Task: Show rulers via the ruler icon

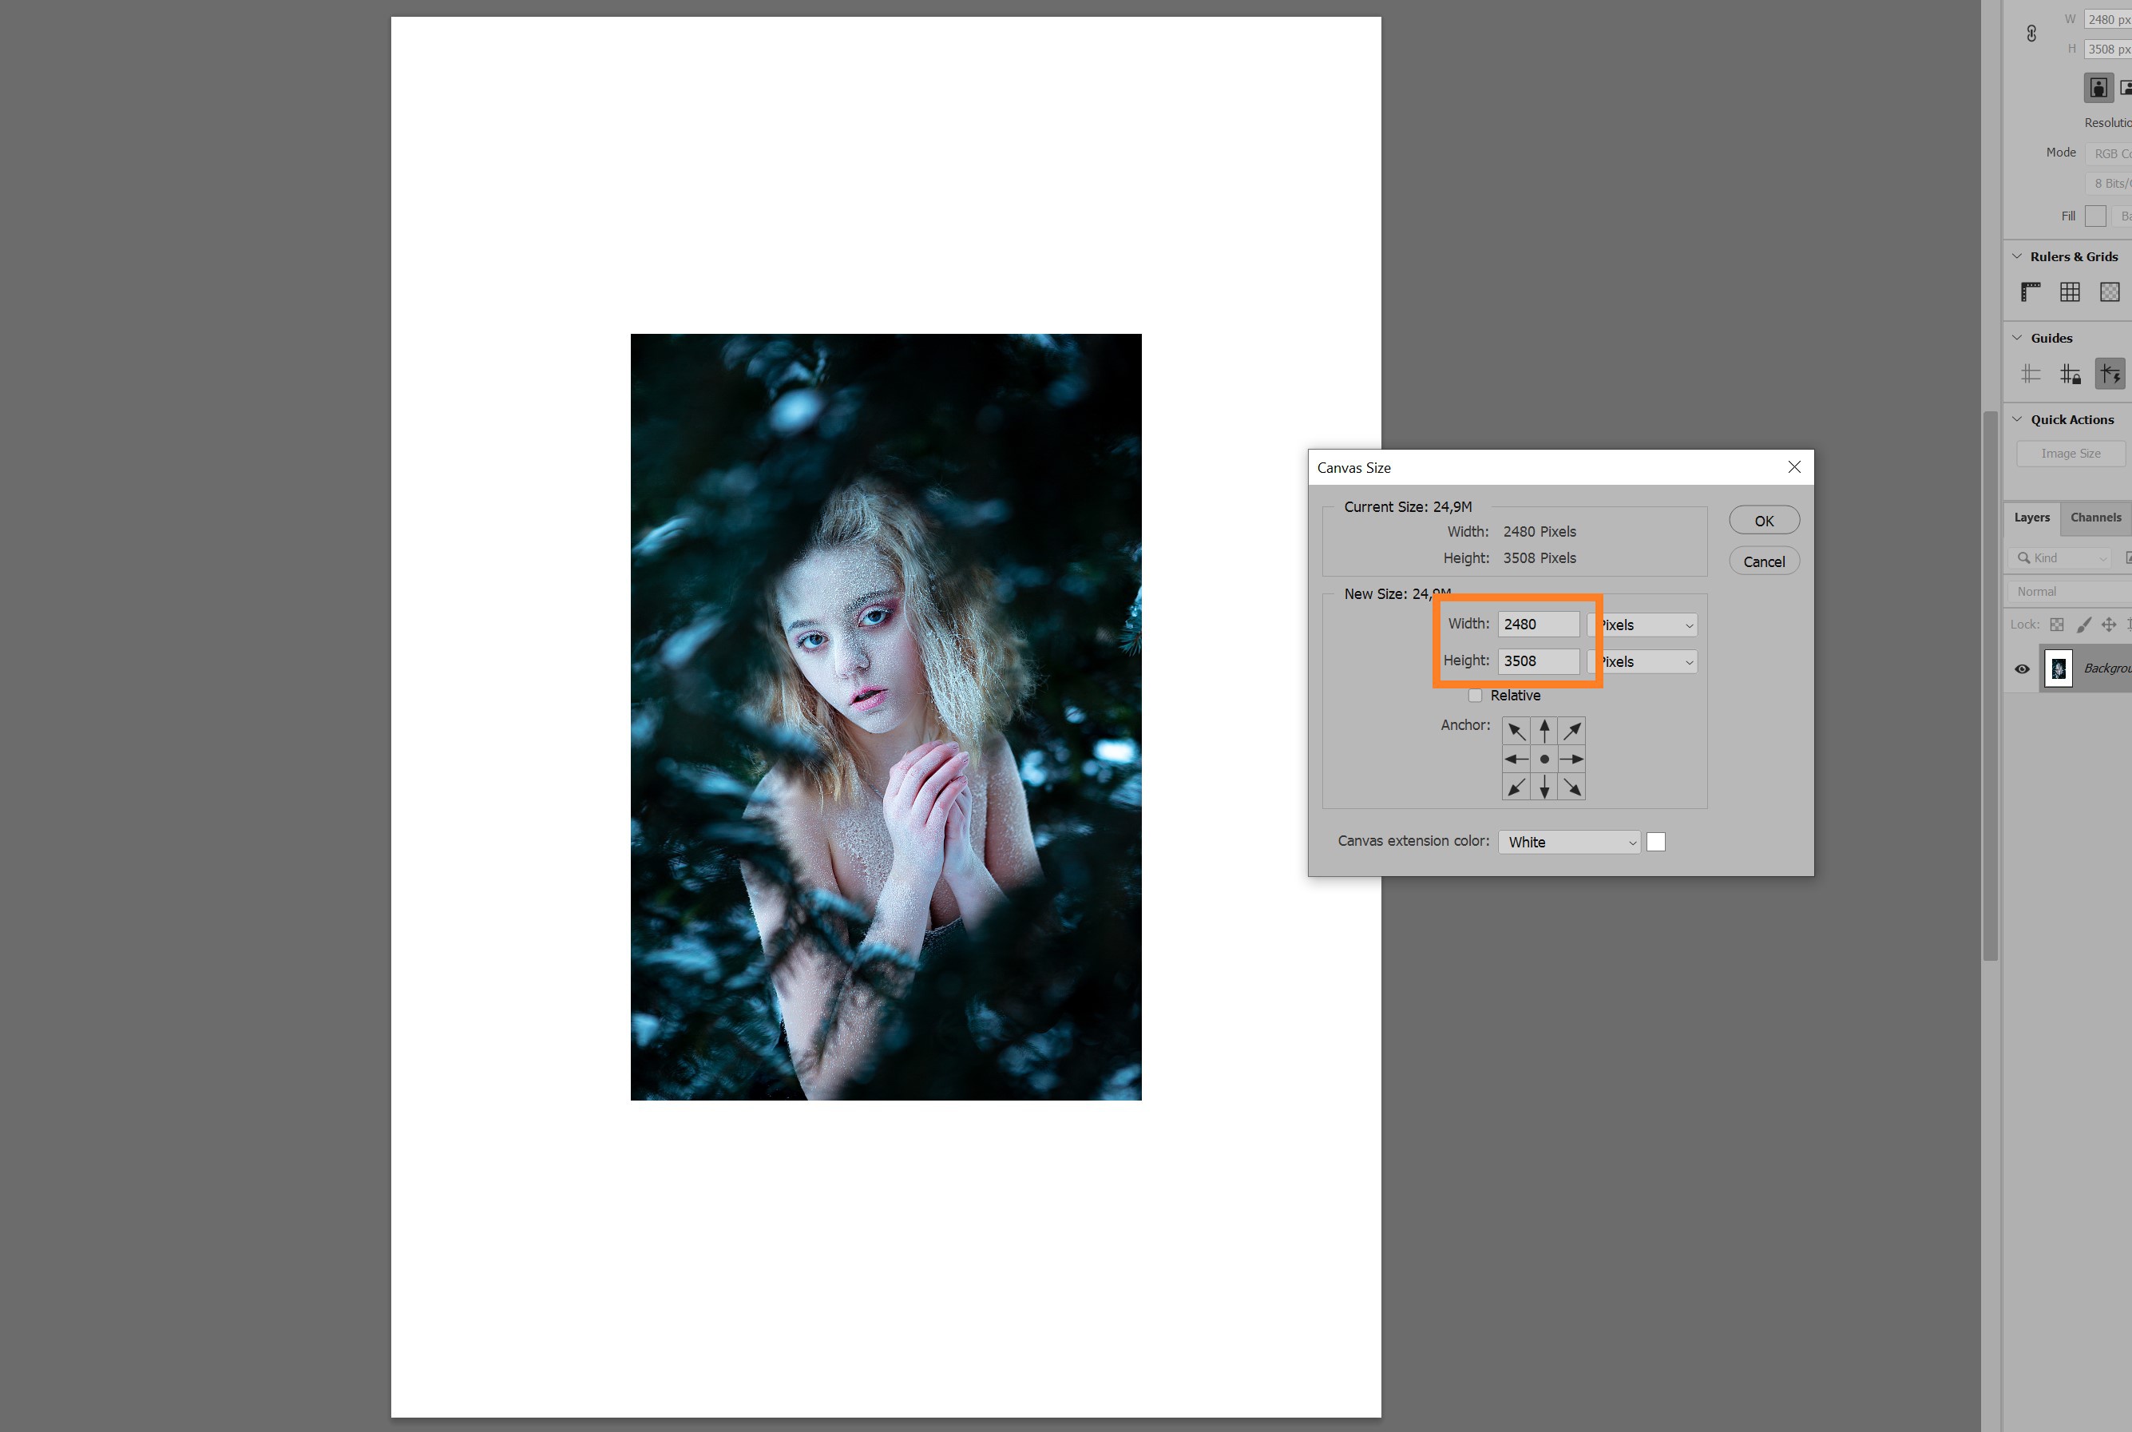Action: click(2031, 292)
